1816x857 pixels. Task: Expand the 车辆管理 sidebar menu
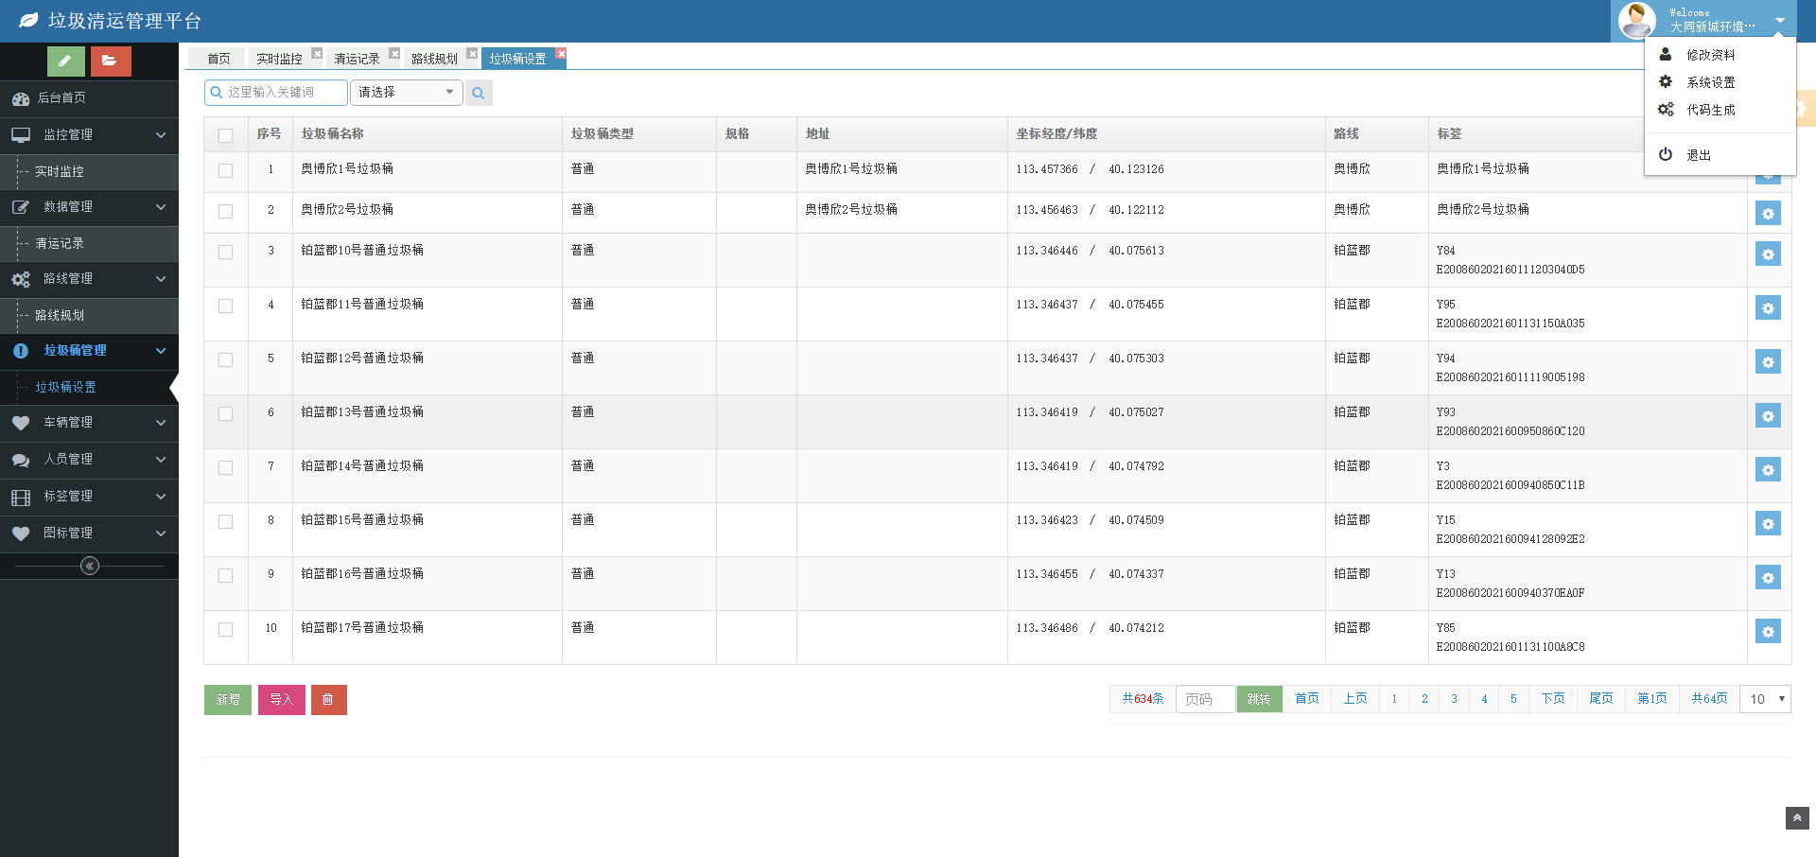coord(89,423)
